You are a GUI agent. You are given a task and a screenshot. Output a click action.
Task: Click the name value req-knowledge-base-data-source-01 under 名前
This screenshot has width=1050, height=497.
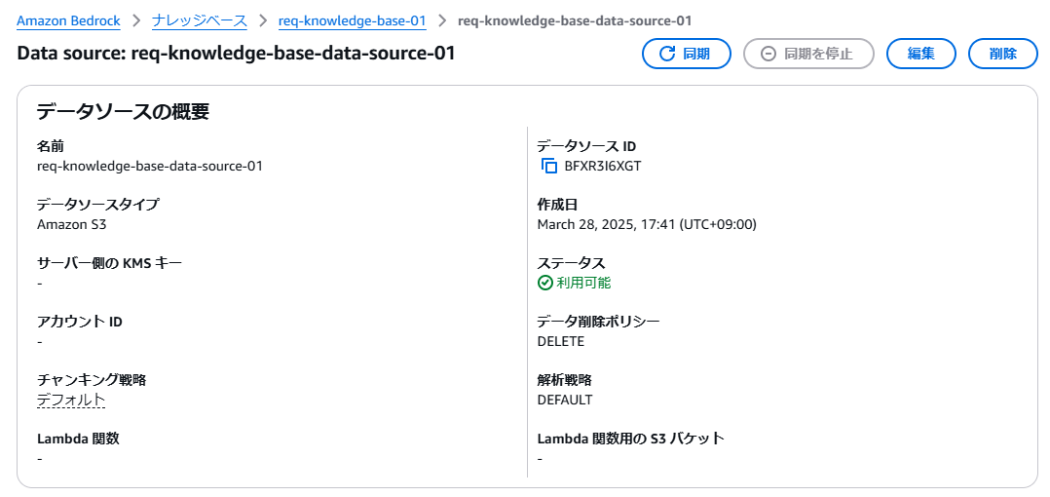tap(150, 166)
